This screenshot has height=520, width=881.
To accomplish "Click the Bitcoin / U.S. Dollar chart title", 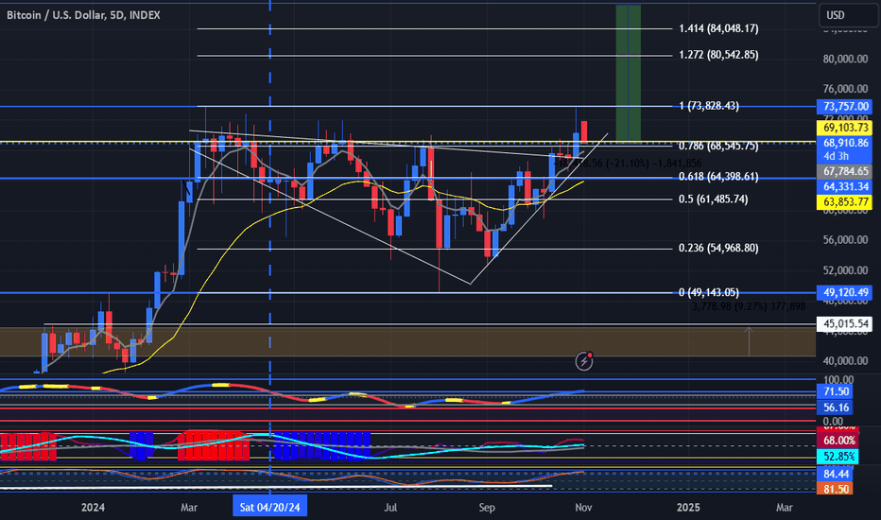I will (83, 15).
